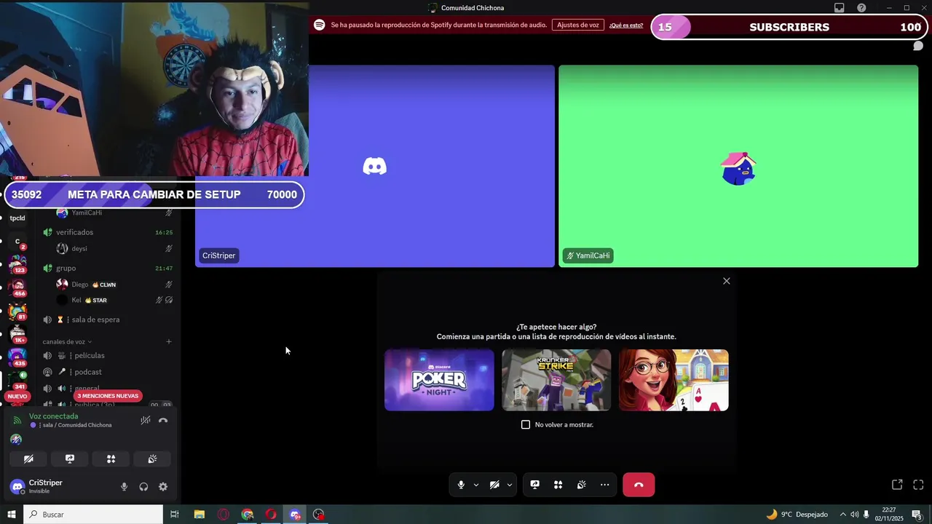
Task: Share your screen from the call control bar
Action: tap(535, 485)
